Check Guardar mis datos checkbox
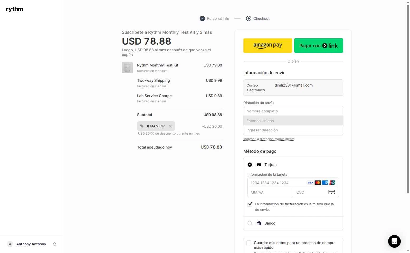This screenshot has height=253, width=410. [249, 243]
